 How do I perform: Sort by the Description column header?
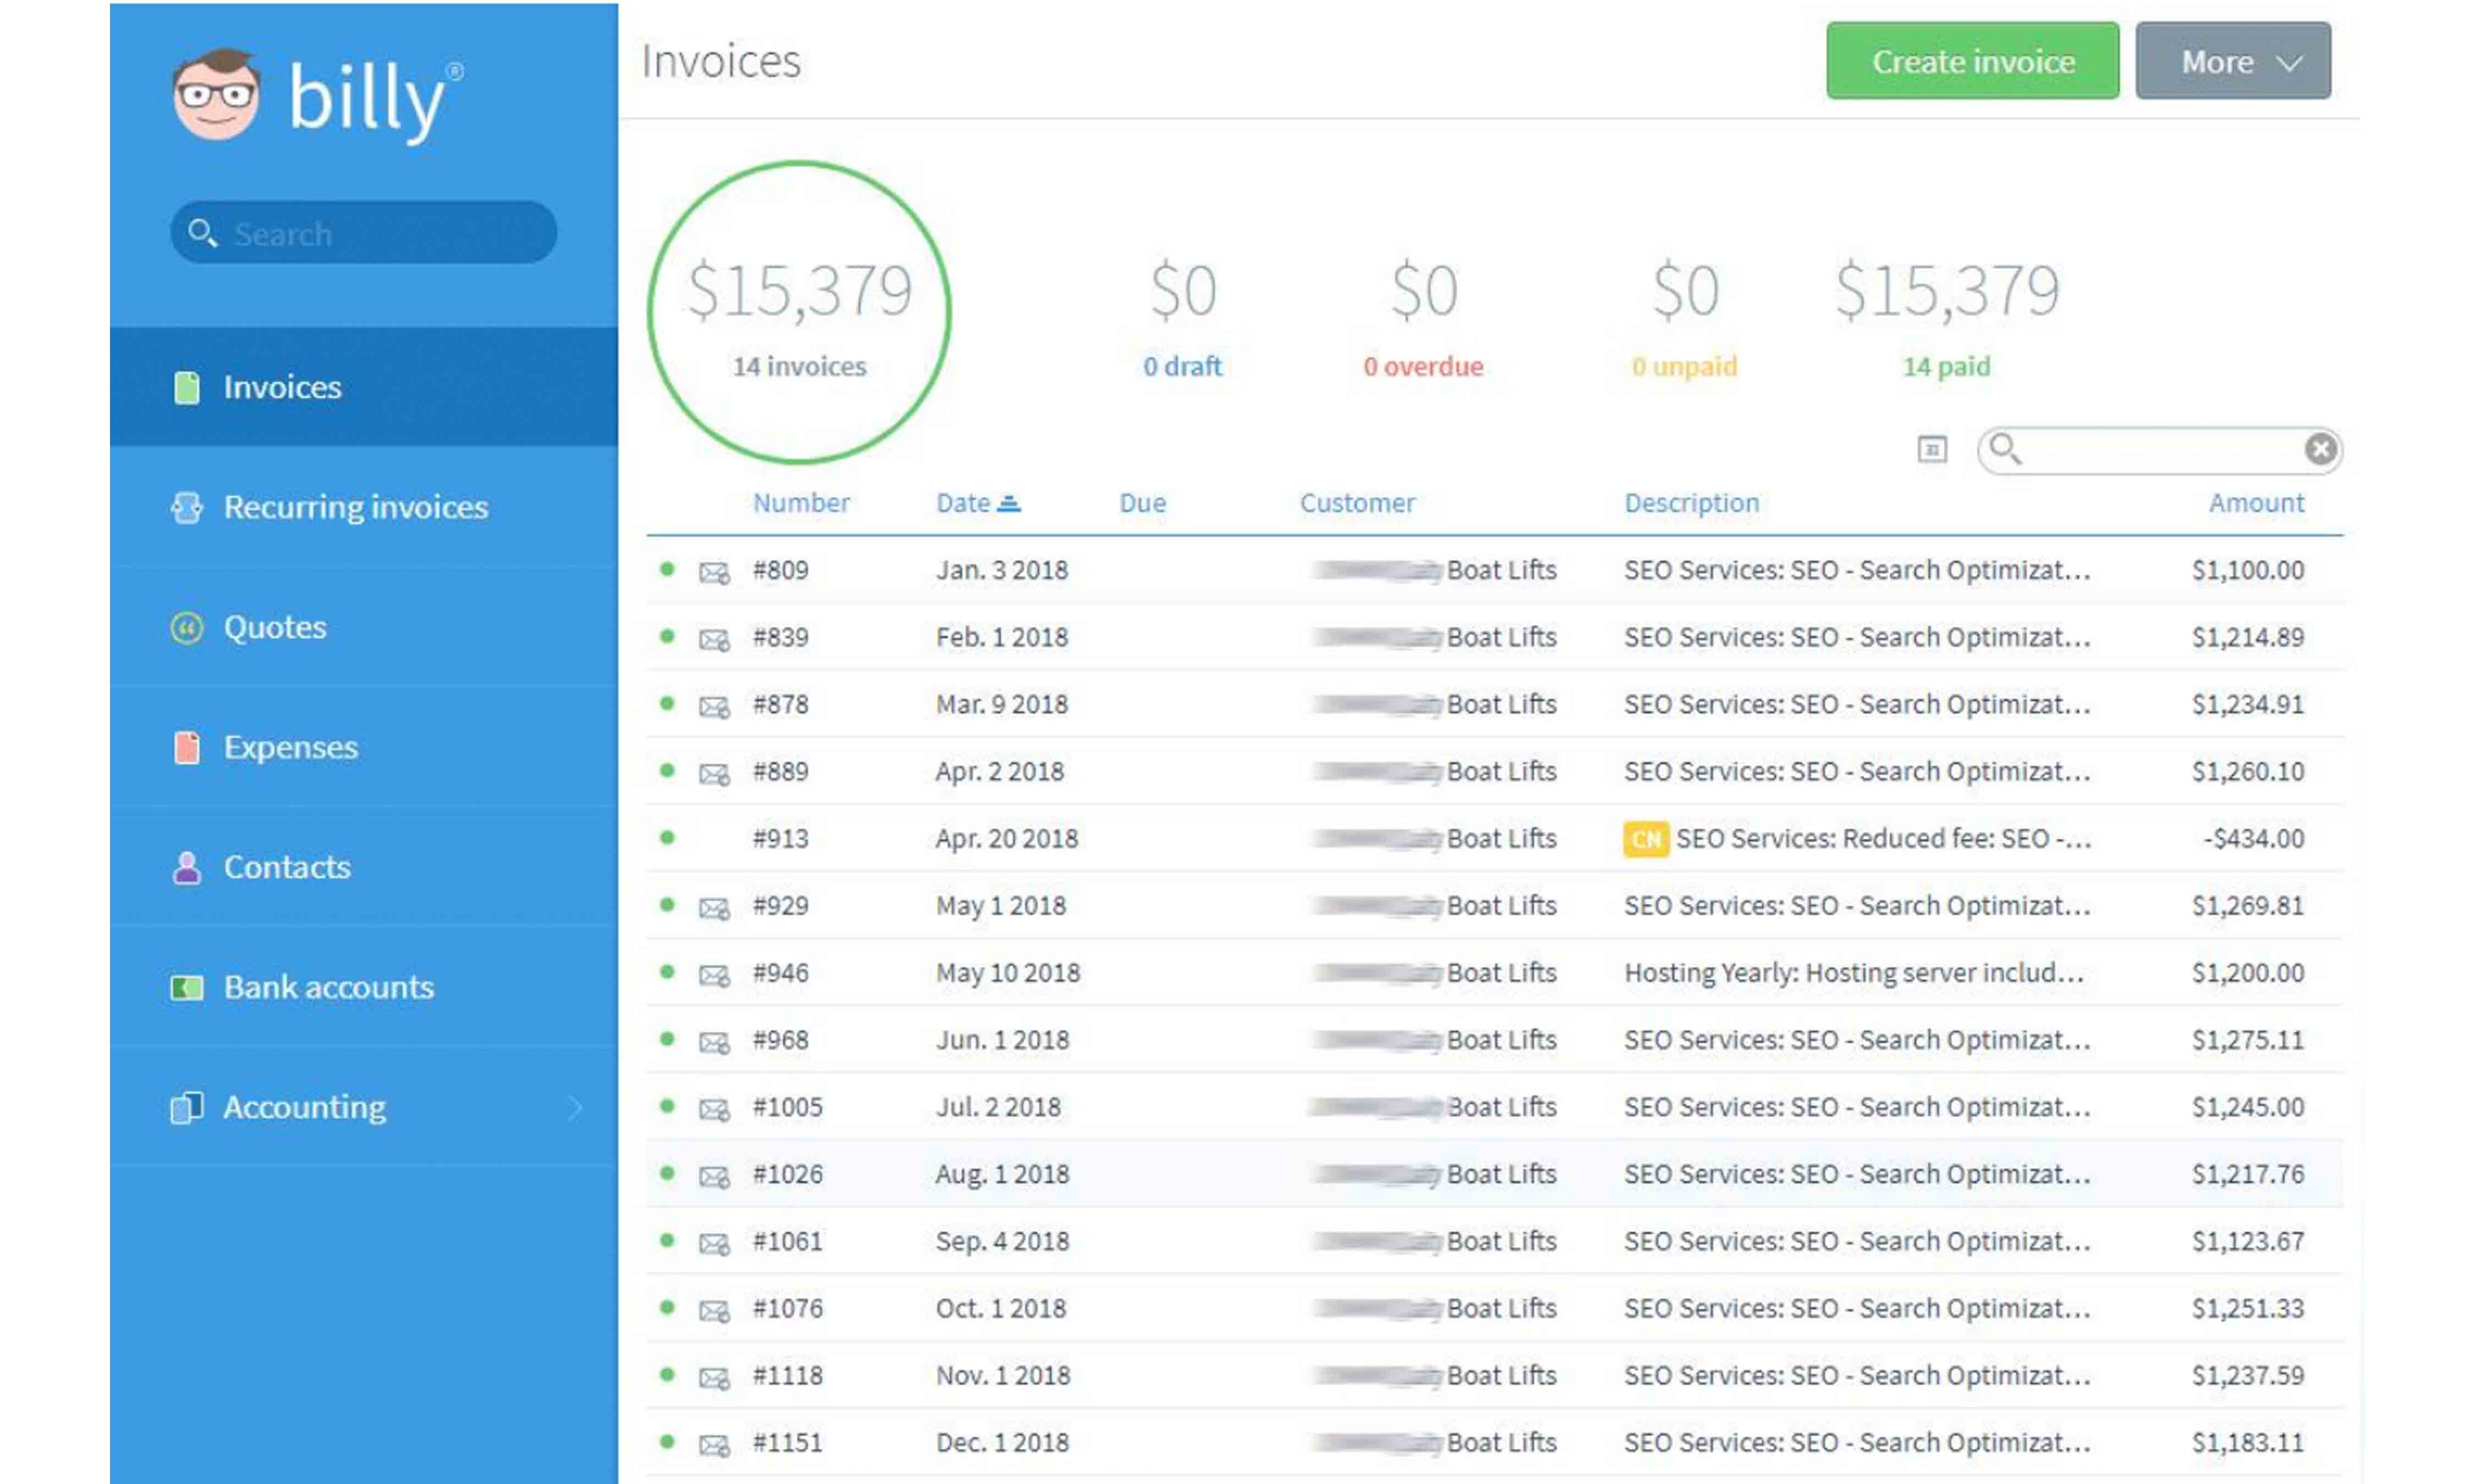click(x=1691, y=503)
